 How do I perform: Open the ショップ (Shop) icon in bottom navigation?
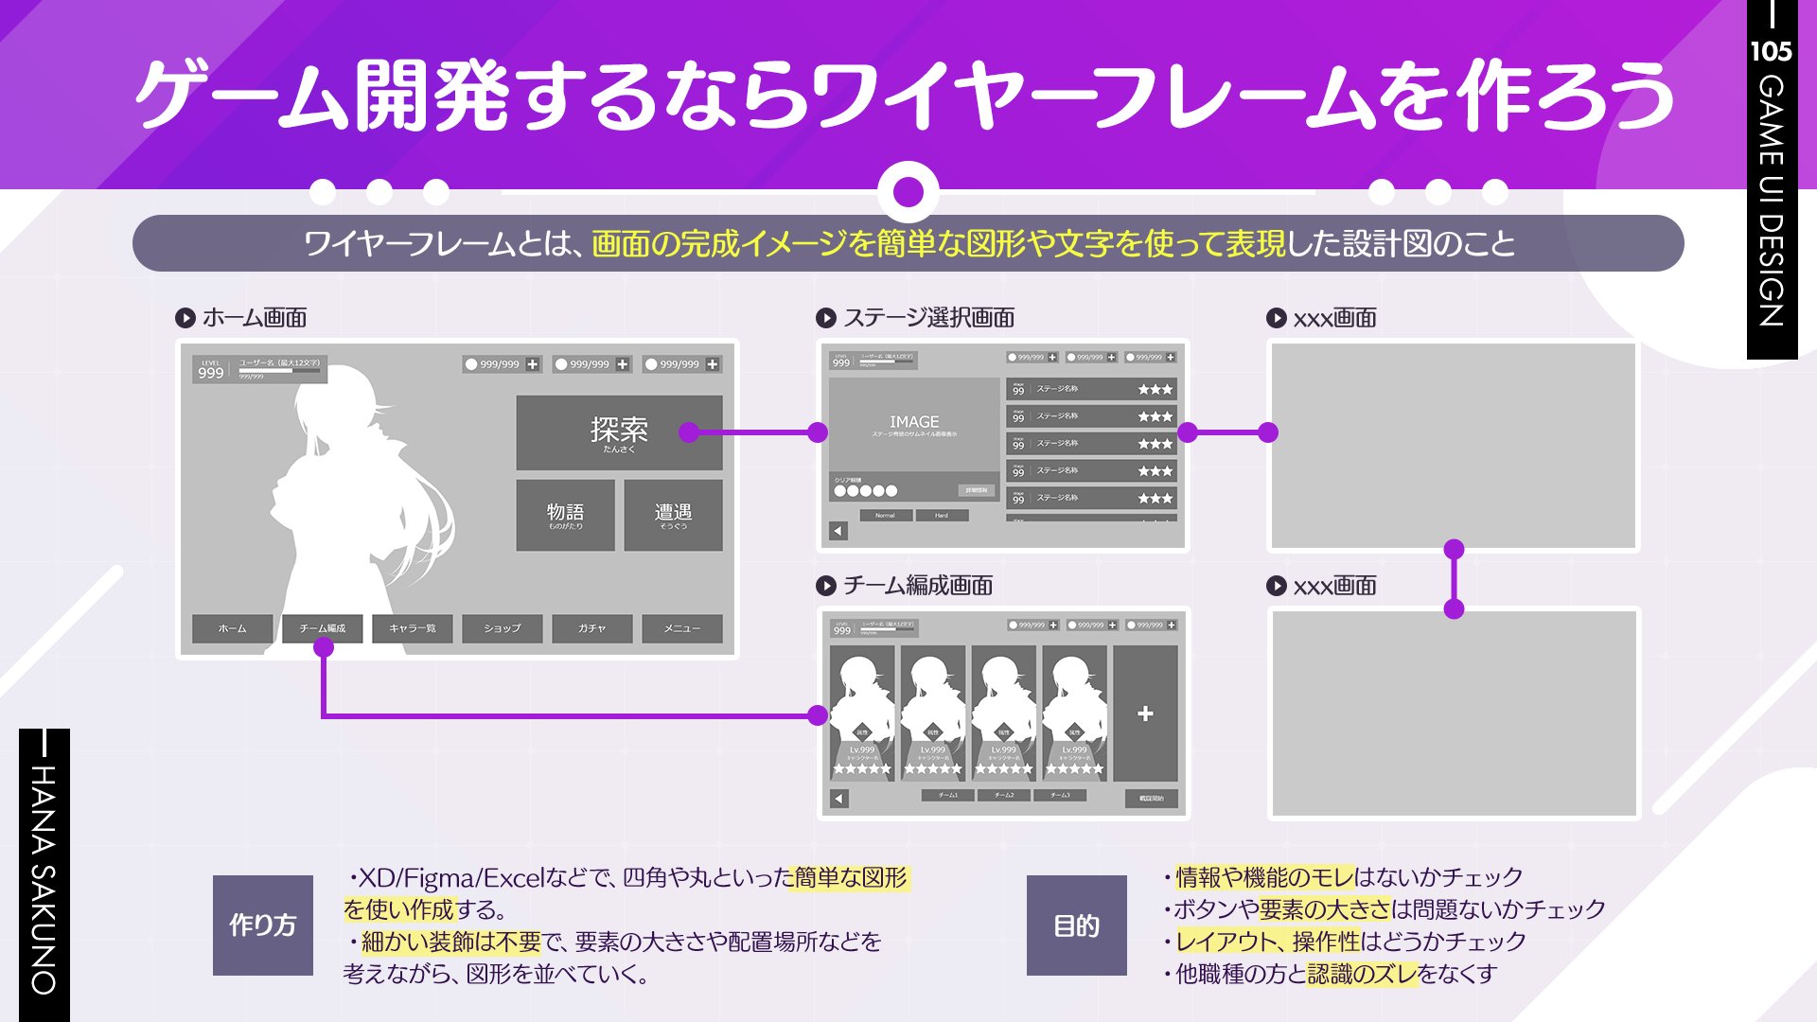click(x=502, y=628)
